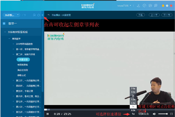Select the 夹逼定理 lesson
Screen dimensions: 175x117
pos(23,59)
